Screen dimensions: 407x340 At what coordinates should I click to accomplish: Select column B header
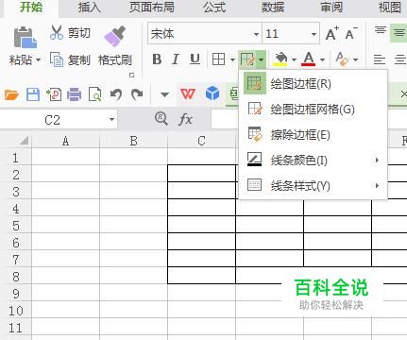(x=133, y=141)
